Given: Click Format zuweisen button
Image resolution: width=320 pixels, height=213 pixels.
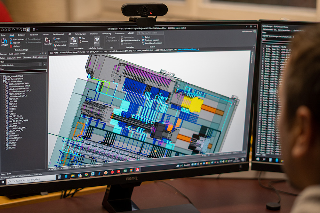Looking at the screenshot, I should (x=33, y=42).
